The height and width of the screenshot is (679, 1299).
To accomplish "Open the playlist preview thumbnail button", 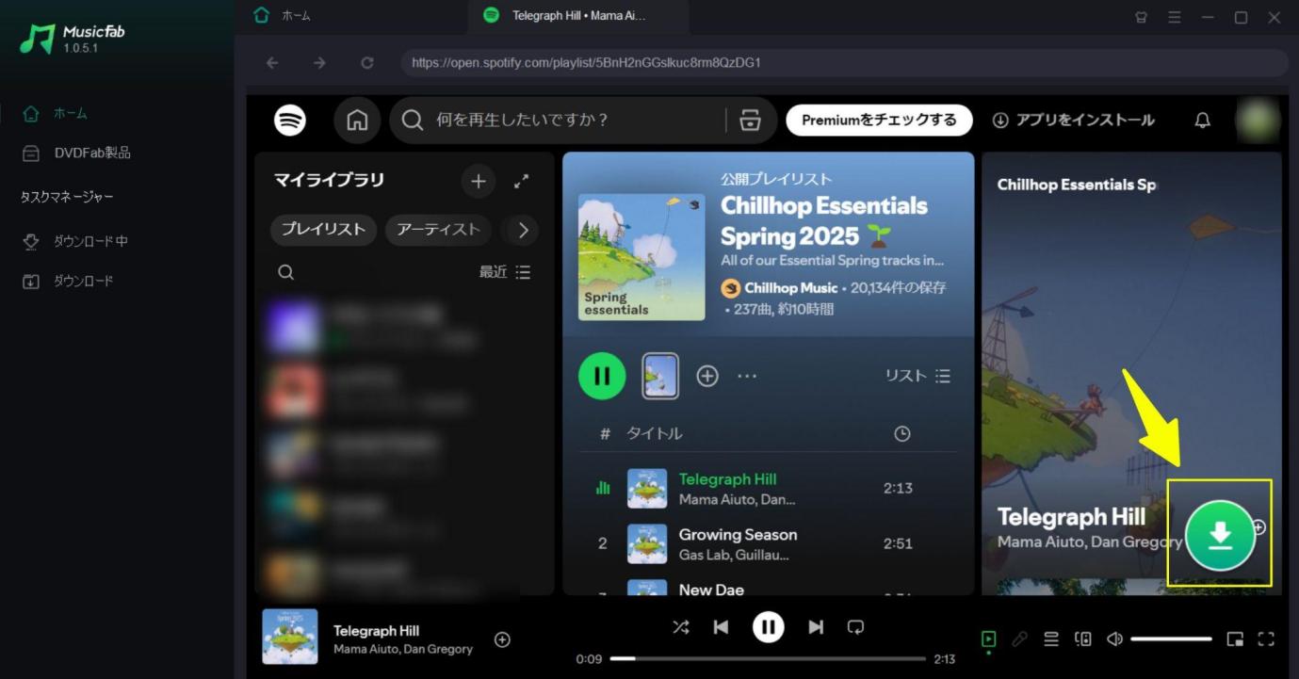I will [660, 376].
